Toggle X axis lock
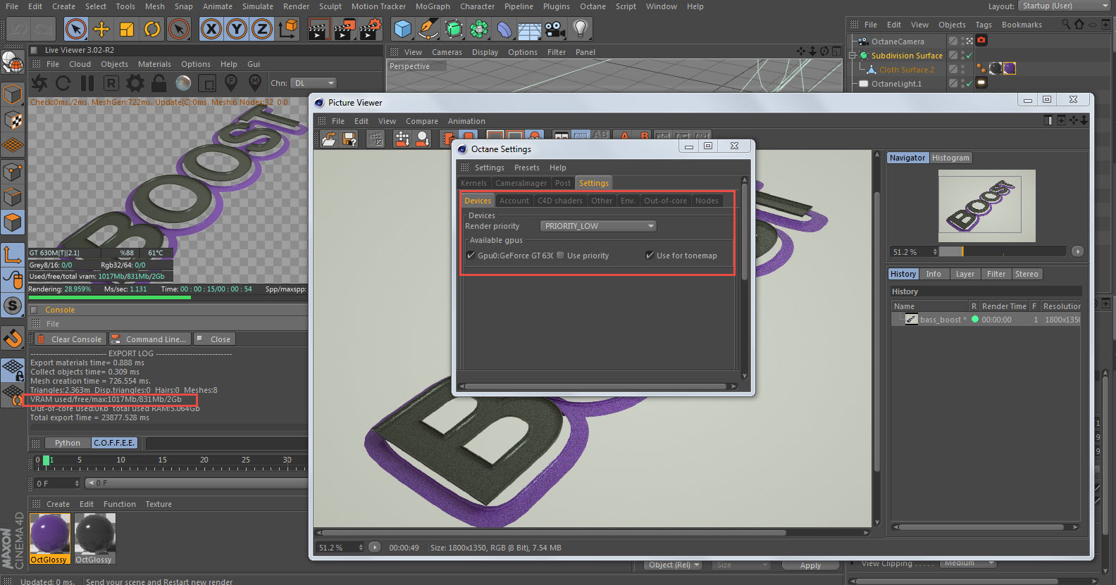The image size is (1116, 585). click(x=211, y=29)
